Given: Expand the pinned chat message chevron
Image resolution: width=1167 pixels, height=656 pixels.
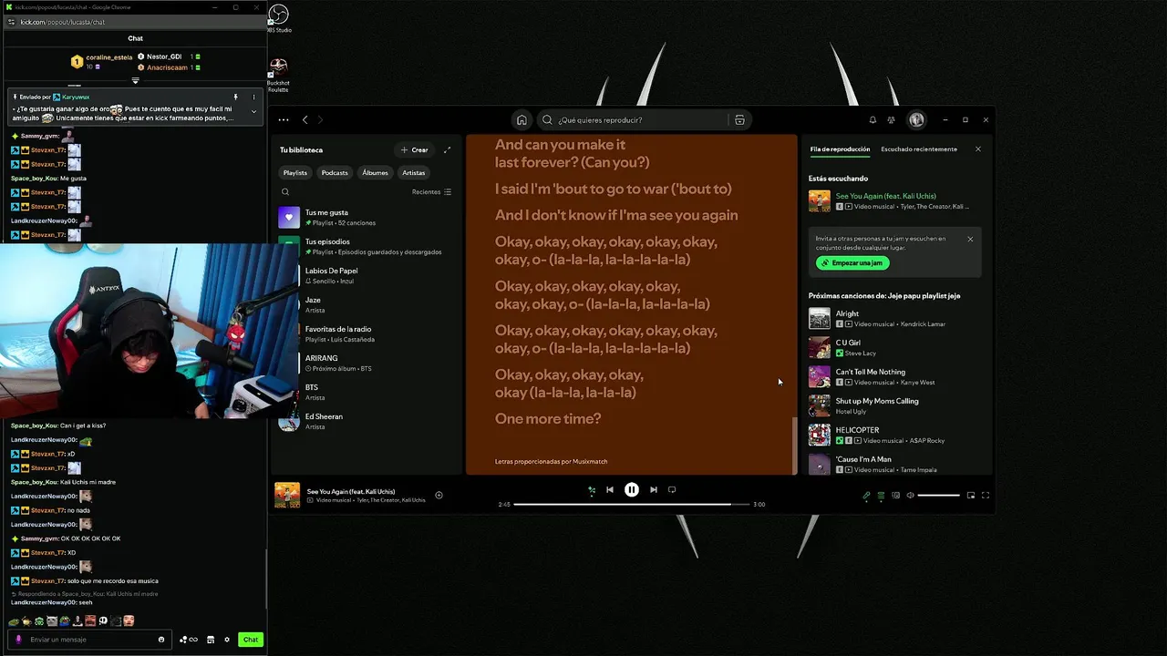Looking at the screenshot, I should (x=253, y=111).
